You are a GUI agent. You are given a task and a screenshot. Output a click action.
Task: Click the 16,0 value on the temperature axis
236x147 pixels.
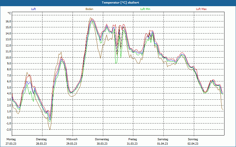[8, 21]
